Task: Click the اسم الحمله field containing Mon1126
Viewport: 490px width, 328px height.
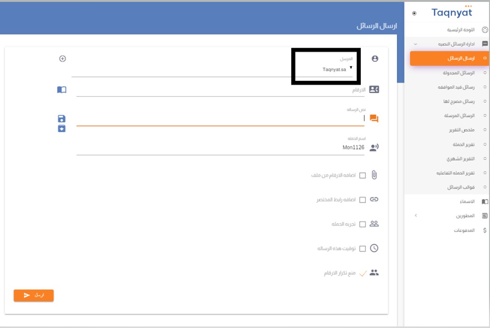Action: pos(220,147)
